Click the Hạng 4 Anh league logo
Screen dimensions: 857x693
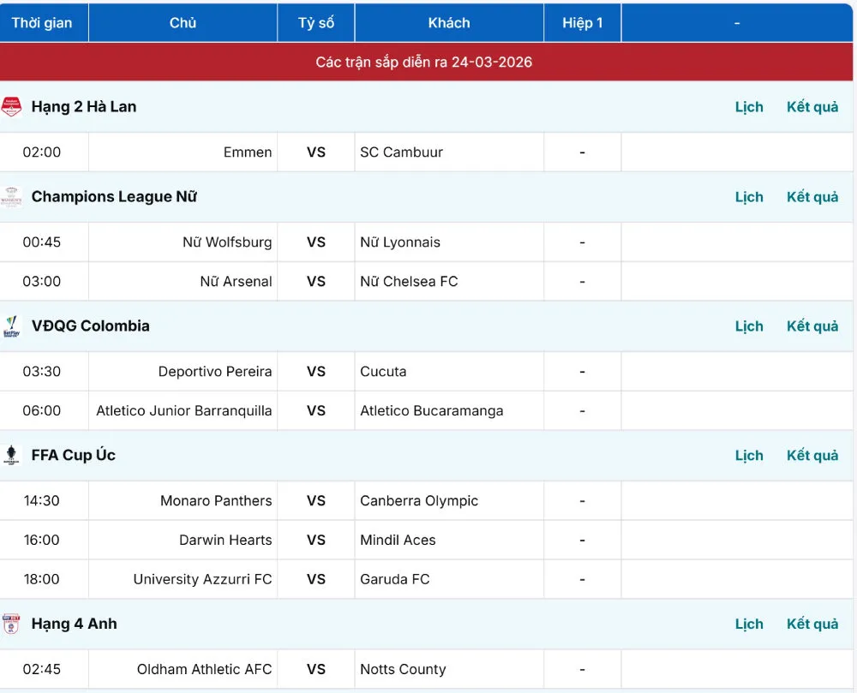point(11,624)
